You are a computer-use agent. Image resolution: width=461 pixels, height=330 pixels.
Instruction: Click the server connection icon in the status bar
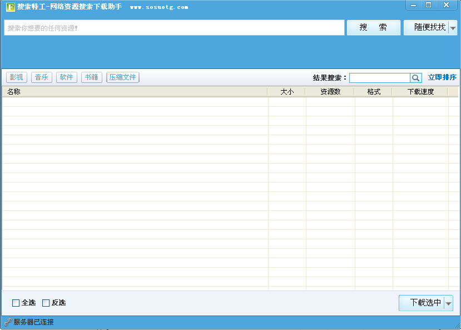click(8, 322)
